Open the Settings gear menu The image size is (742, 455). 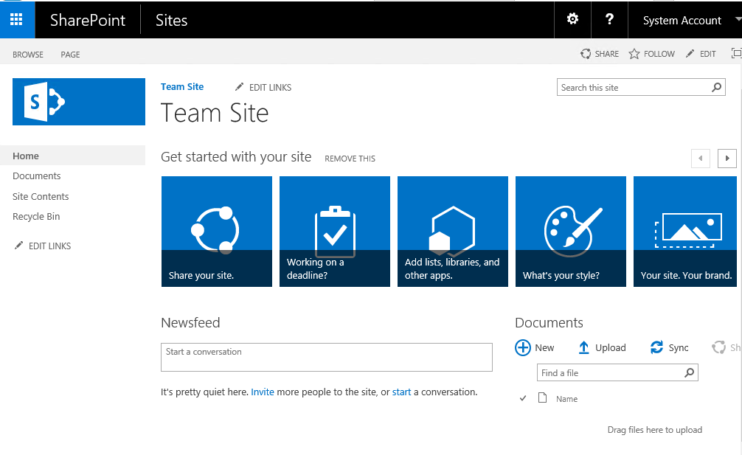(x=572, y=19)
